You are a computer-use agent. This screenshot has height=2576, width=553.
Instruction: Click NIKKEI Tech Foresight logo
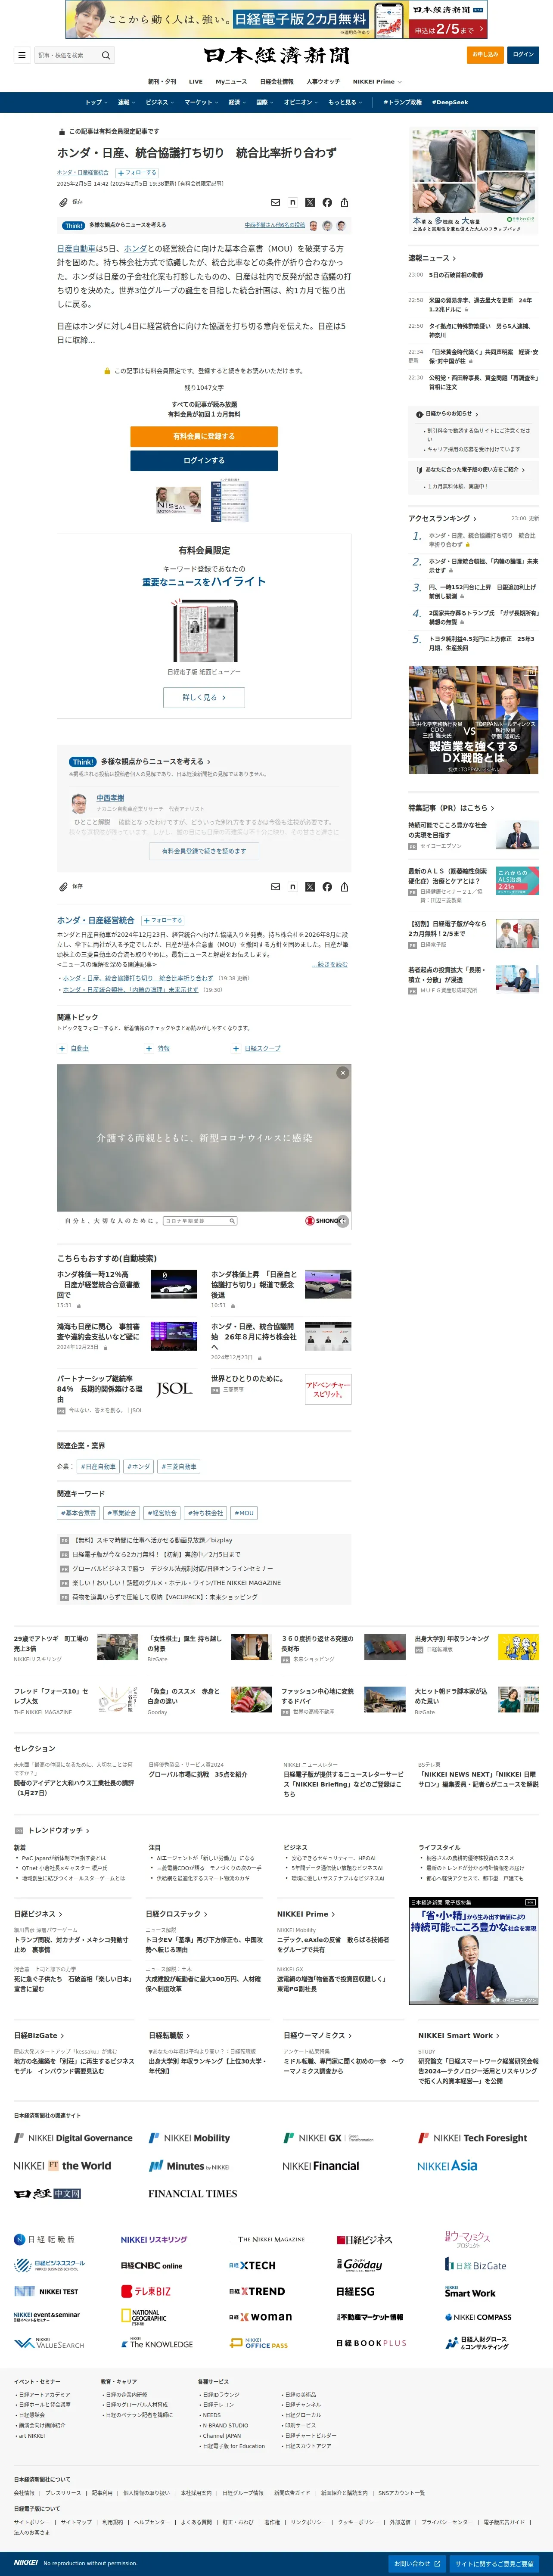click(472, 2138)
